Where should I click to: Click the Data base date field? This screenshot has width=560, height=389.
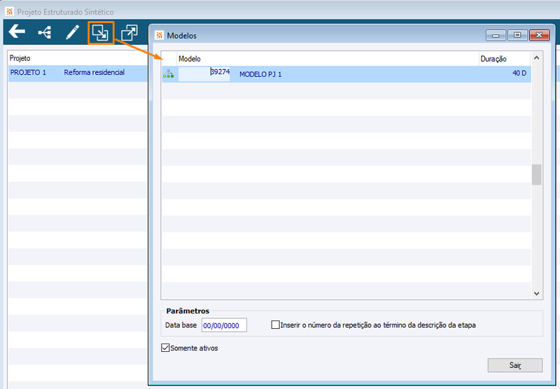pos(224,325)
